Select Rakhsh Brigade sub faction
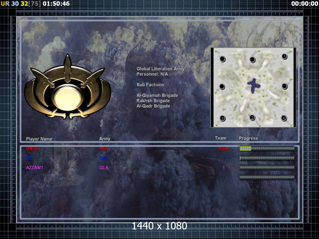319x239 pixels. (x=153, y=101)
